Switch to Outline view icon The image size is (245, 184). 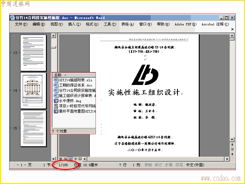[x=75, y=159]
